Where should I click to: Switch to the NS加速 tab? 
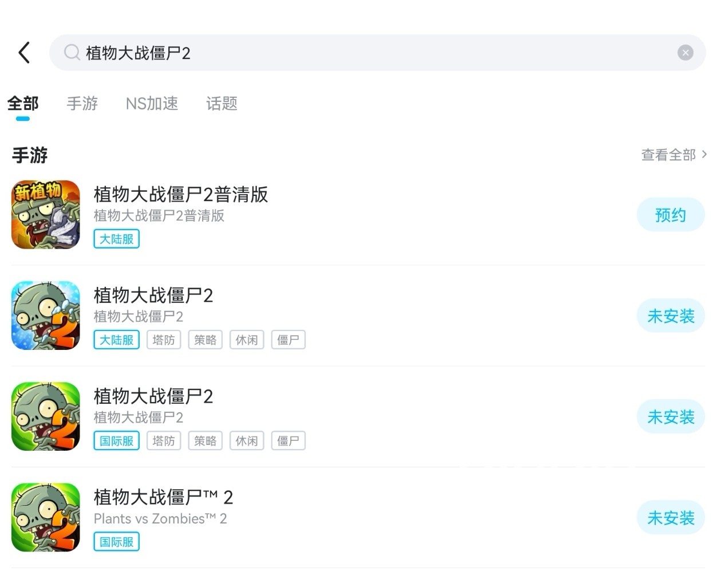[152, 104]
